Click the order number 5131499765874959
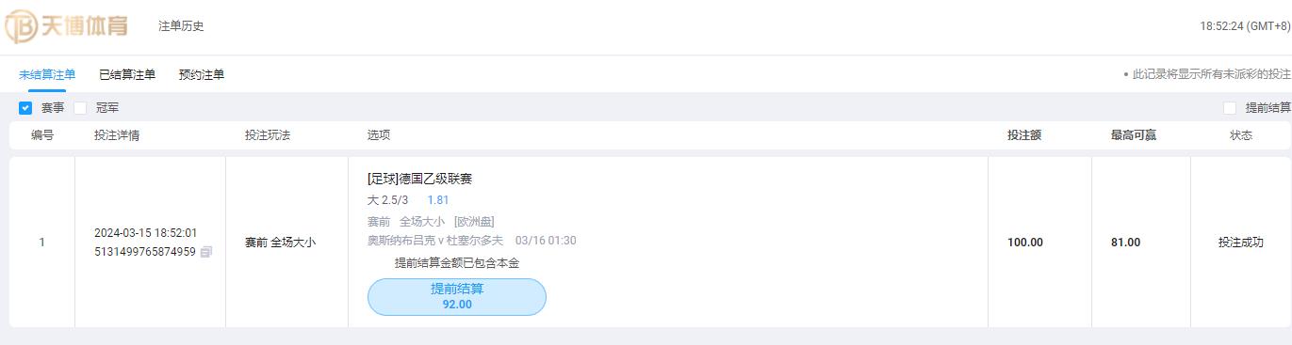Image resolution: width=1292 pixels, height=345 pixels. click(x=145, y=252)
